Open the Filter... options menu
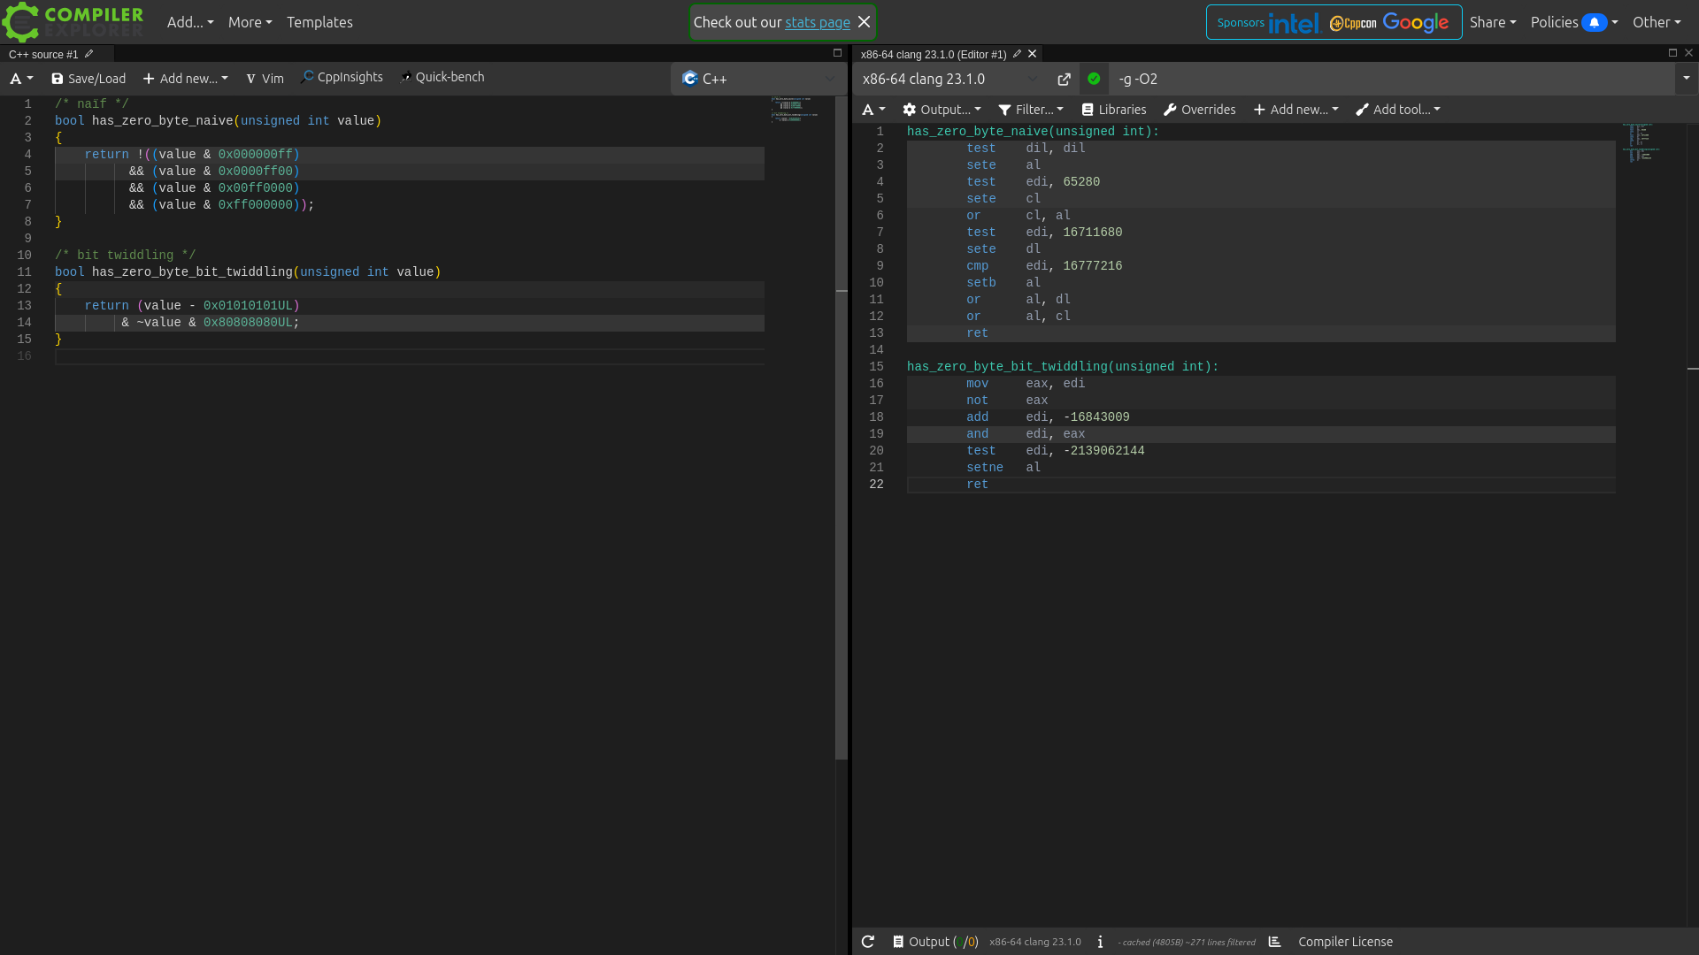The image size is (1699, 955). pyautogui.click(x=1031, y=110)
